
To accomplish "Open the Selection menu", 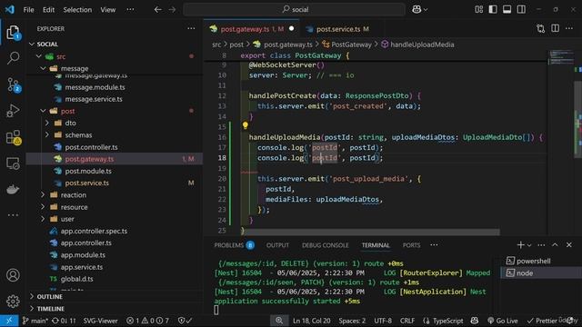I will (x=77, y=10).
